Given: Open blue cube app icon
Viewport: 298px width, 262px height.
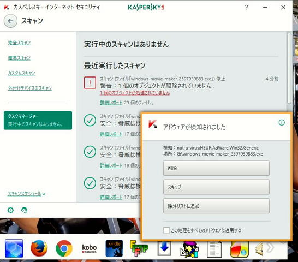Looking at the screenshot, I should click(14, 248).
